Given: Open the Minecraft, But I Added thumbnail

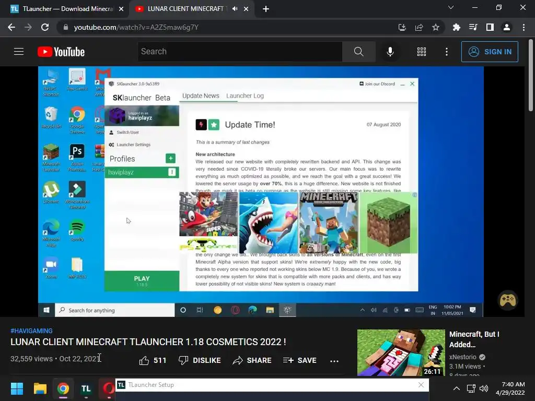Looking at the screenshot, I should [401, 352].
